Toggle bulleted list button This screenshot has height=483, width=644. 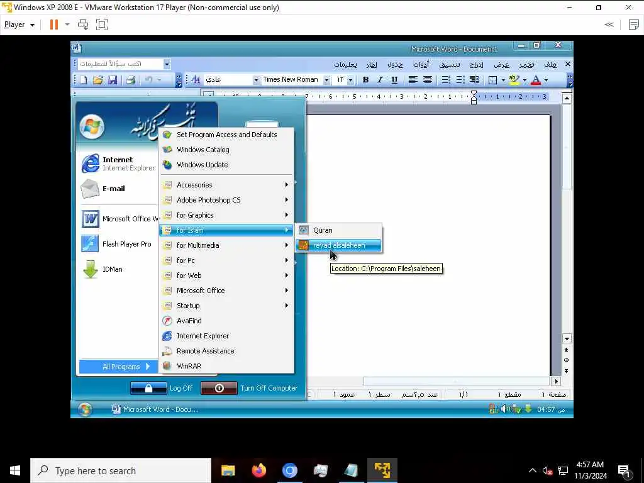460,80
